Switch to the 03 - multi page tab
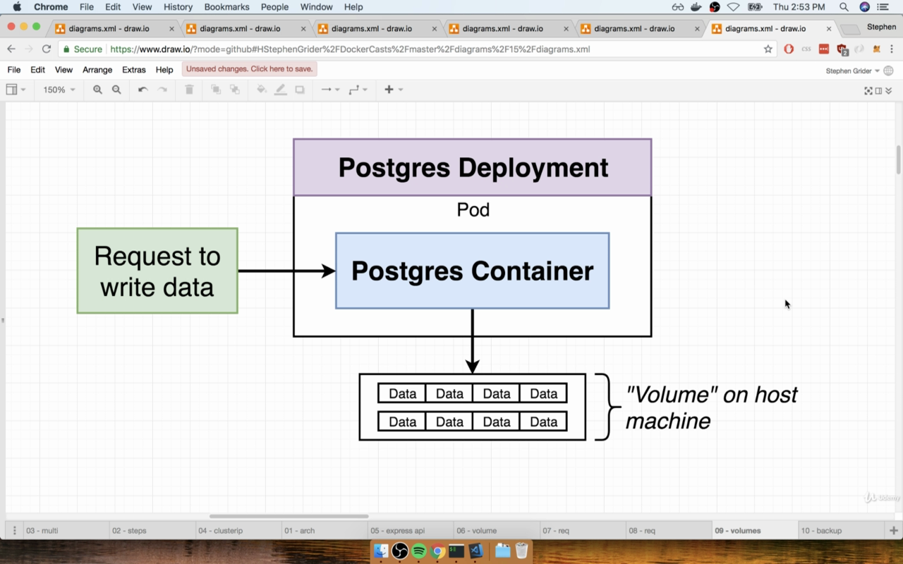 click(66, 530)
